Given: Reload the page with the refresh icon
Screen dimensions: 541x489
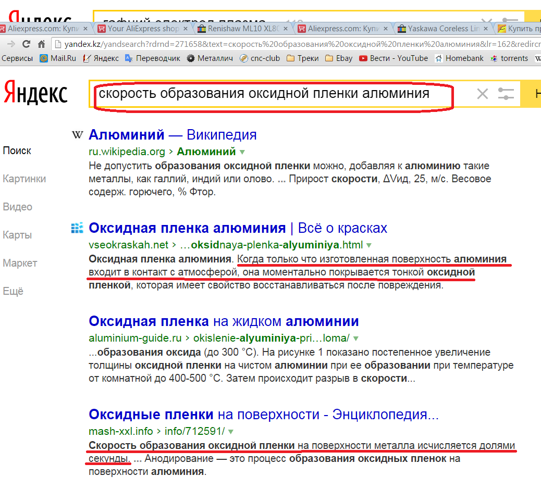Looking at the screenshot, I should 26,44.
